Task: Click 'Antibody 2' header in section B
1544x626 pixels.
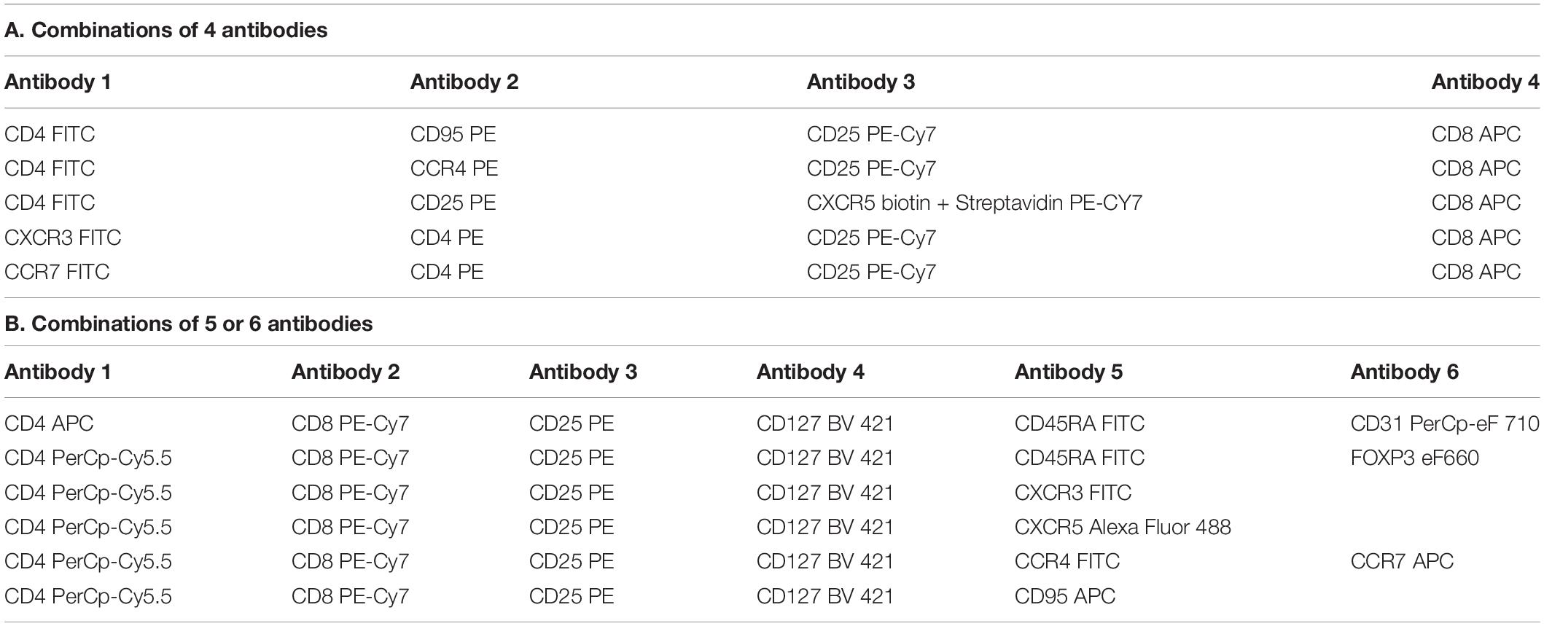Action: [x=346, y=372]
